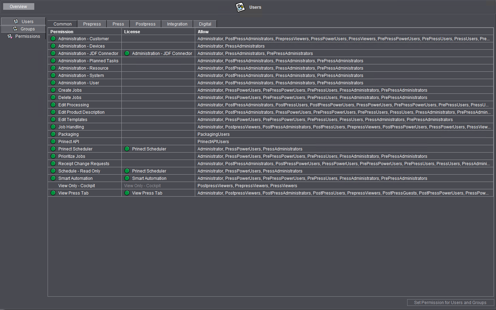The image size is (496, 310).
Task: Switch to the Prepress tab
Action: pos(92,24)
